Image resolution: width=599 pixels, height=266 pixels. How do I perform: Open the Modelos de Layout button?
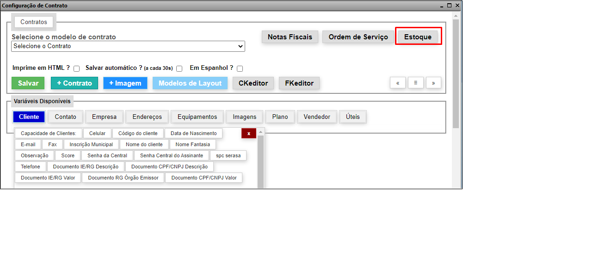point(190,83)
